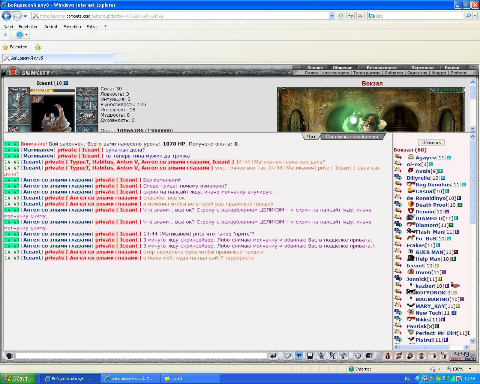The width and height of the screenshot is (480, 384).
Task: Open info icon next to Iceant name
Action: [x=66, y=83]
